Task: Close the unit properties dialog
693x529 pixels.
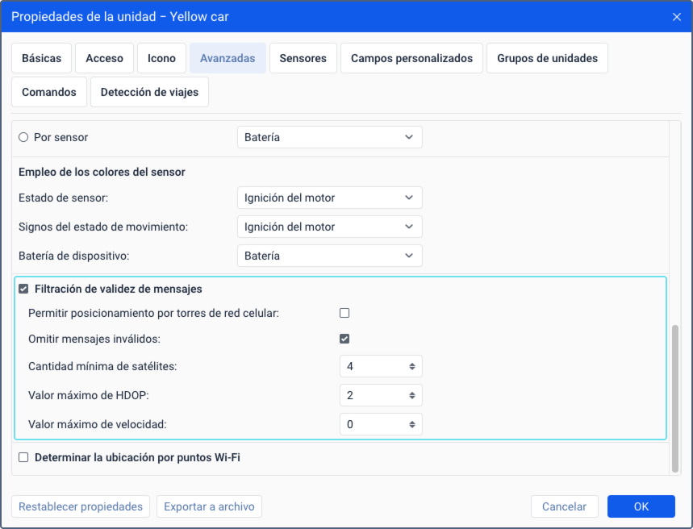Action: coord(676,17)
